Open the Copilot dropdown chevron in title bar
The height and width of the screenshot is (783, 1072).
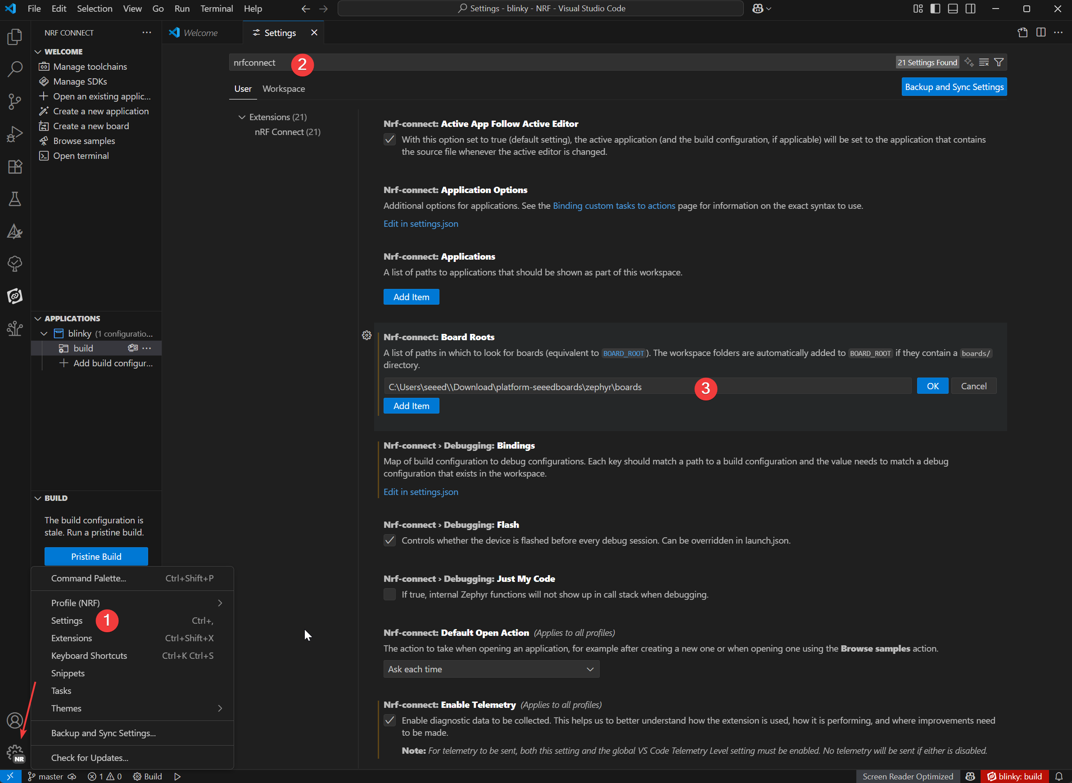pyautogui.click(x=769, y=9)
